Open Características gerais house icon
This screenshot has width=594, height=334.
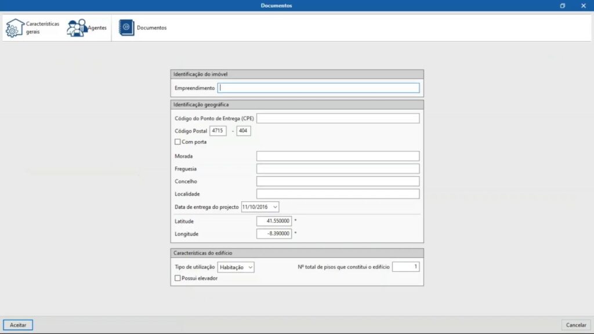pos(15,28)
